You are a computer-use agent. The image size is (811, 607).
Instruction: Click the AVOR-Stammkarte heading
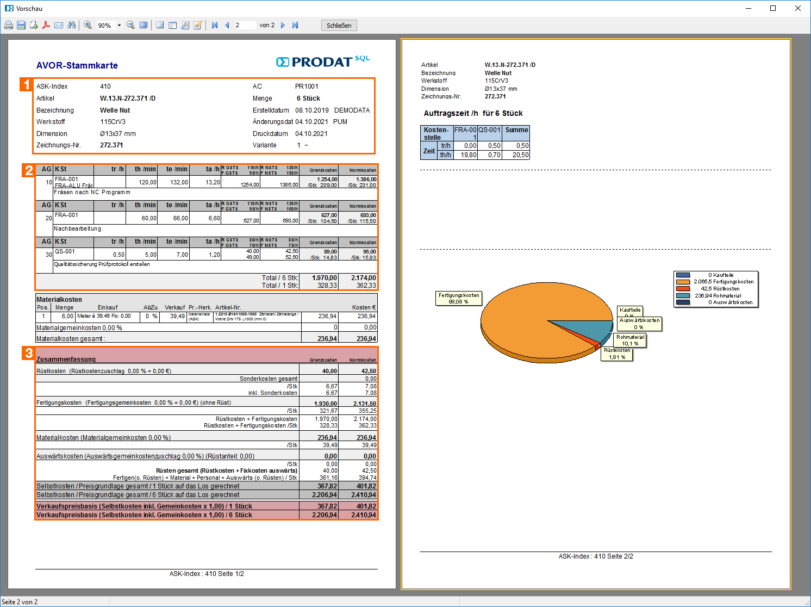coord(77,65)
